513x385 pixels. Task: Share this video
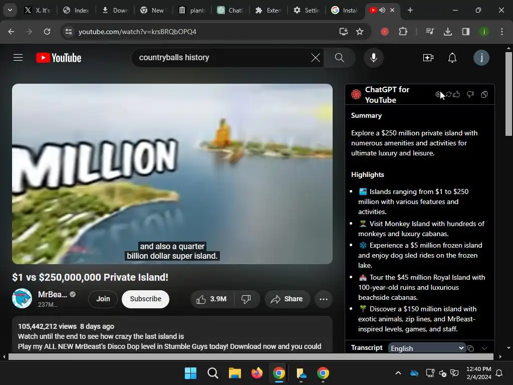coord(287,299)
